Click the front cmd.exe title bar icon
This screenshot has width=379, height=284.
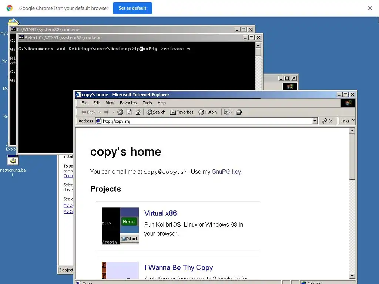(21, 37)
